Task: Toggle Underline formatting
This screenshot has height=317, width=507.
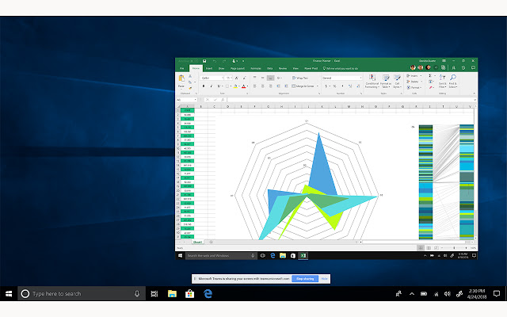Action: [x=219, y=86]
